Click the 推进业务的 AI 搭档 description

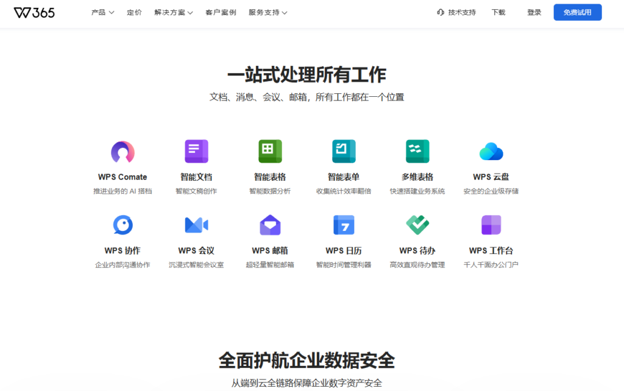(x=122, y=191)
